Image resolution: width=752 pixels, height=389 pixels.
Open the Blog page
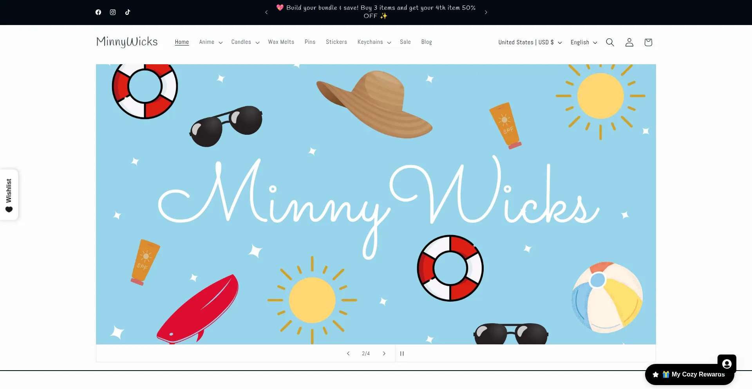point(427,42)
